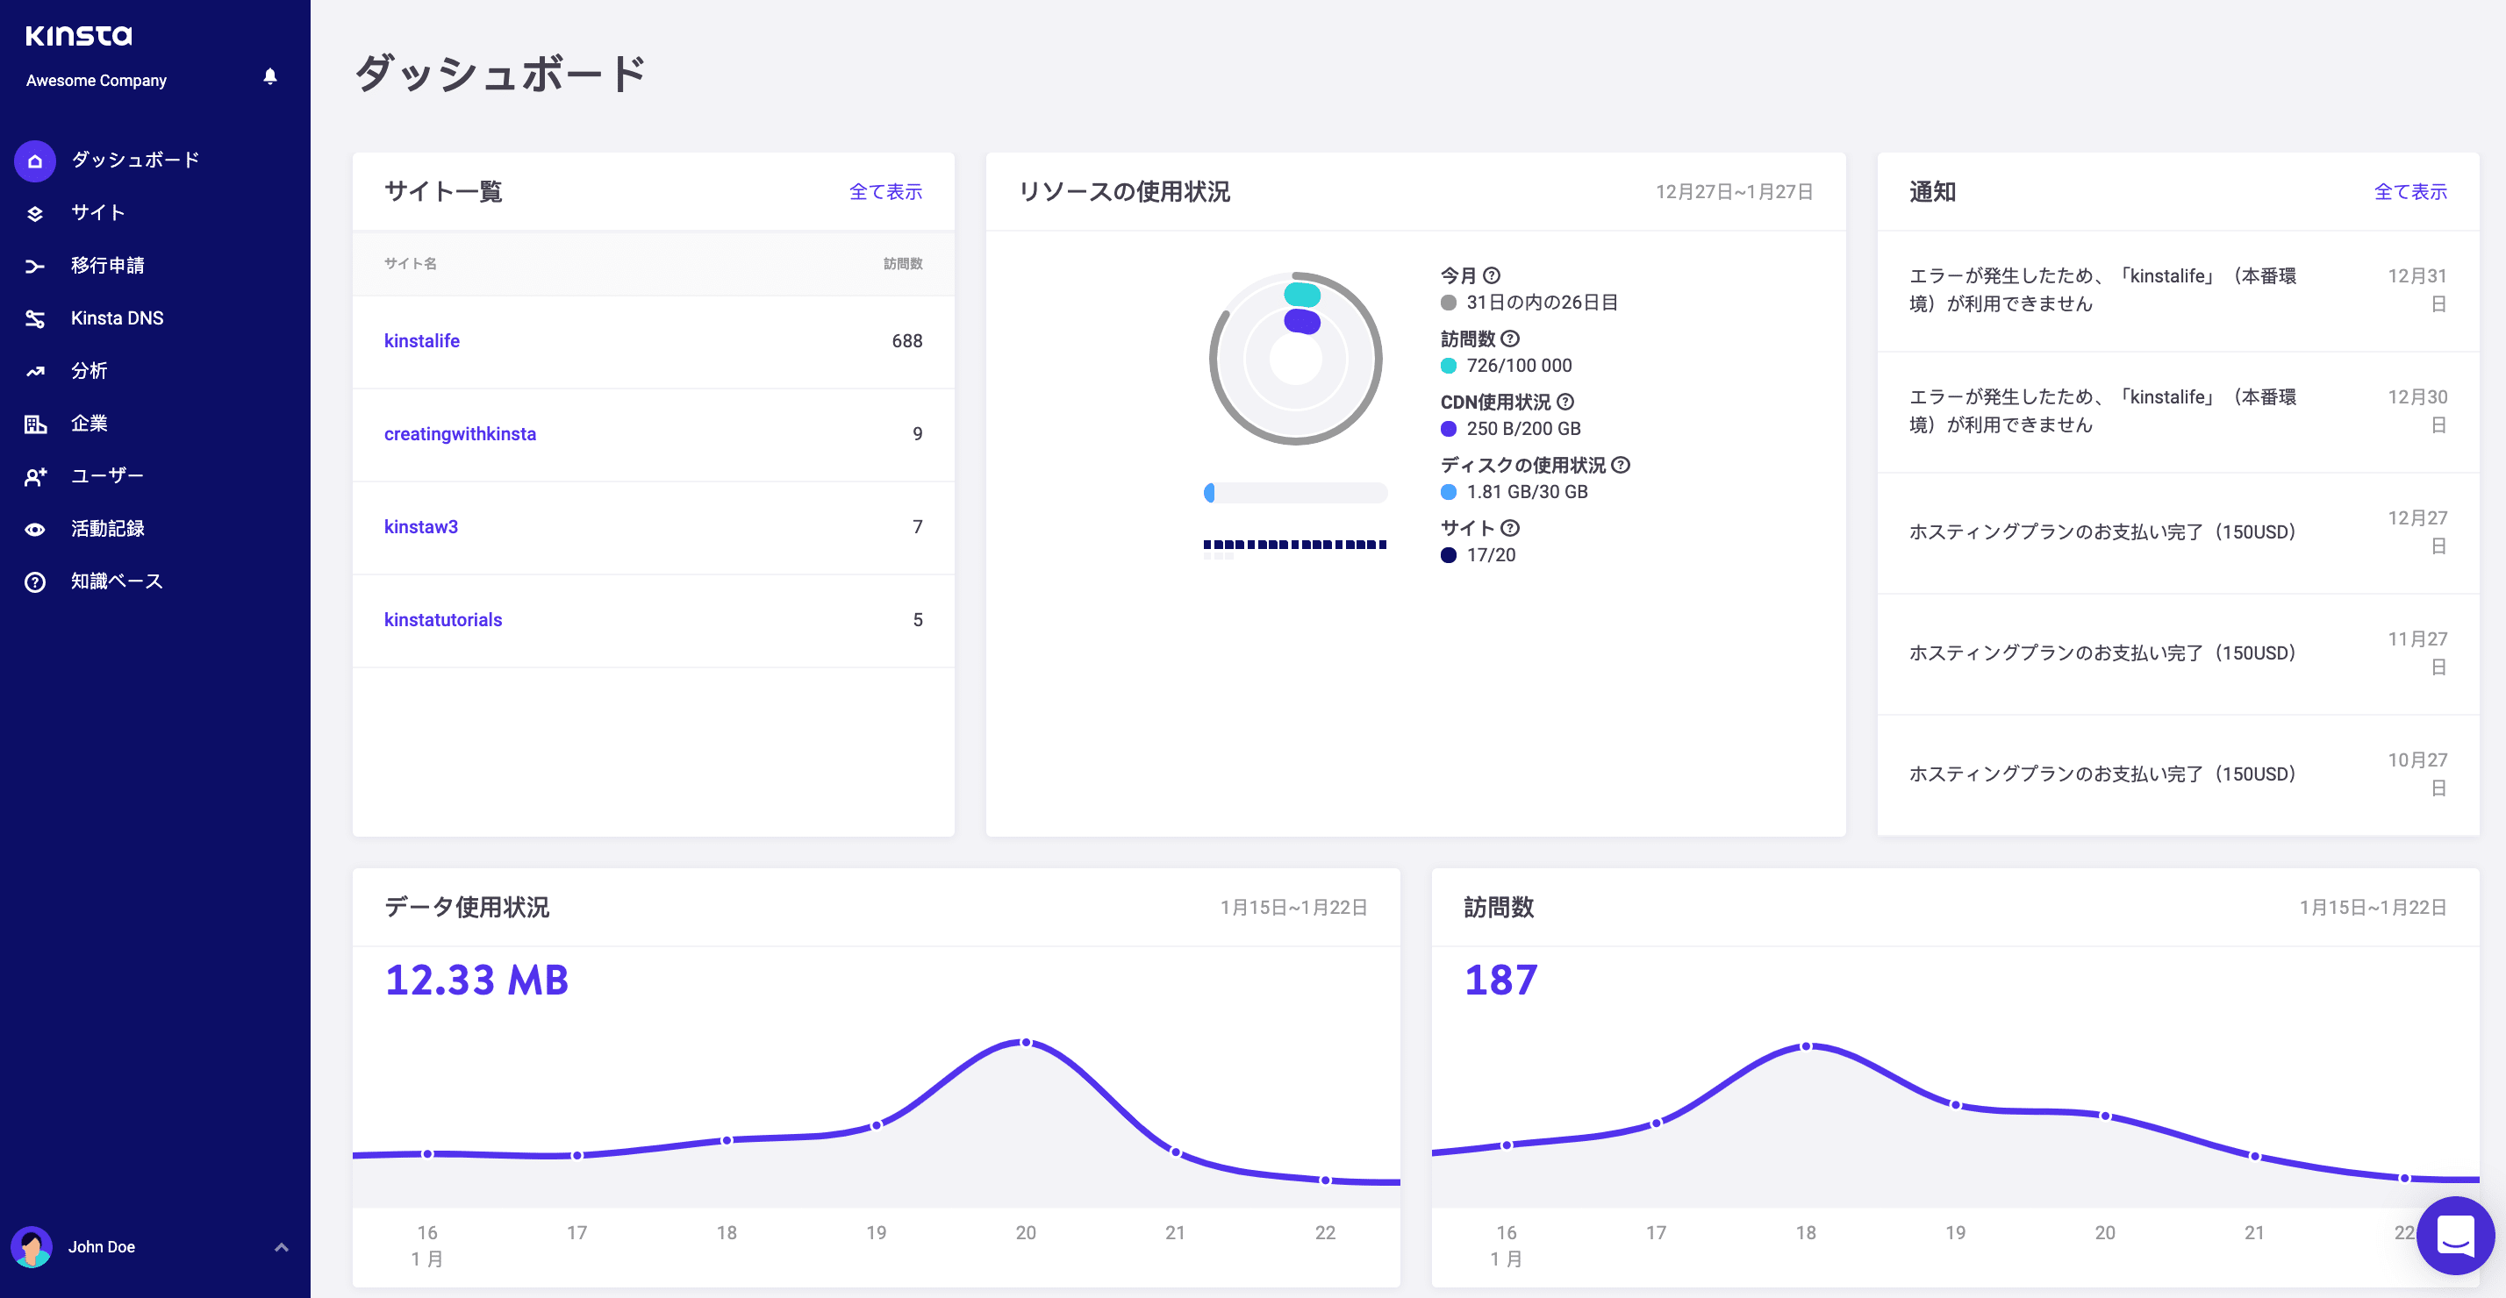Show the CDN使用状況 tooltip help icon
The image size is (2506, 1298).
tap(1564, 402)
